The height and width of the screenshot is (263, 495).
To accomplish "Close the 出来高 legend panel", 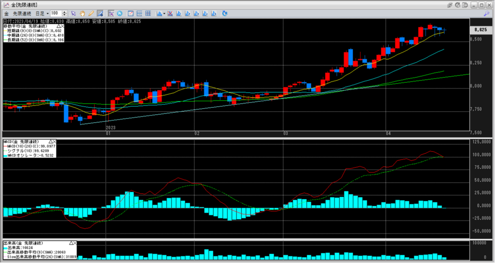I will 75,242.
